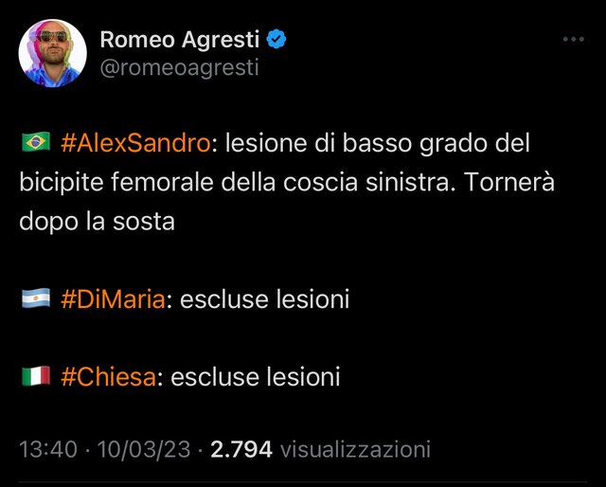Click 'escluse lesioni' after #DiMaria
The height and width of the screenshot is (487, 606).
[x=264, y=299]
